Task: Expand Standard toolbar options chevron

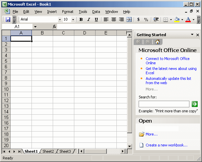Action: click(x=14, y=20)
